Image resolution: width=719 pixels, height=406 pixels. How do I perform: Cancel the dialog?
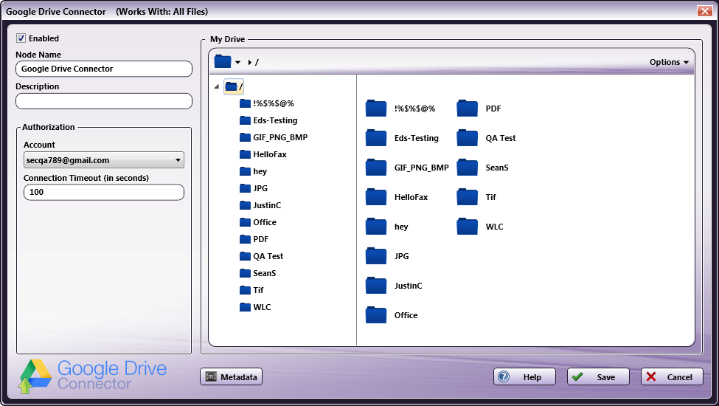pyautogui.click(x=672, y=376)
